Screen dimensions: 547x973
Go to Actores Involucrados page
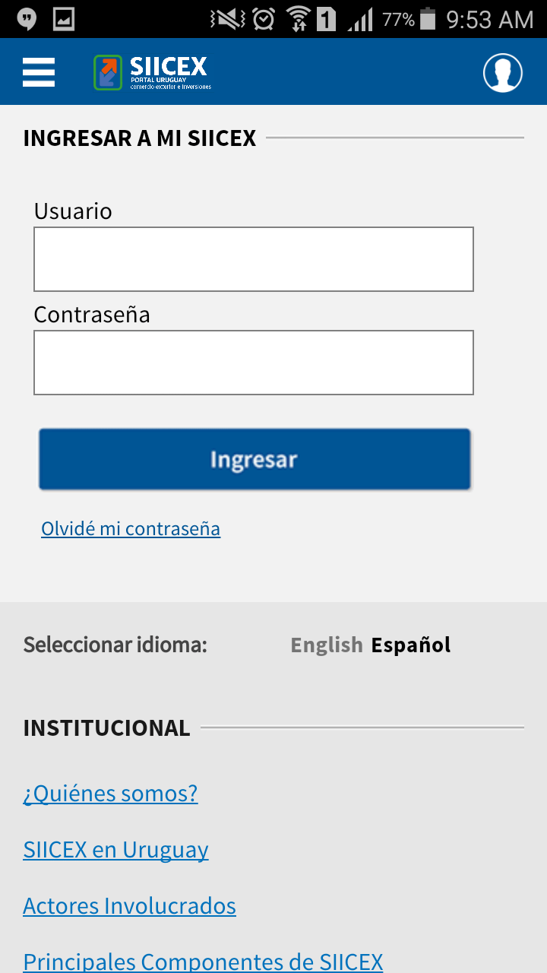pyautogui.click(x=129, y=906)
